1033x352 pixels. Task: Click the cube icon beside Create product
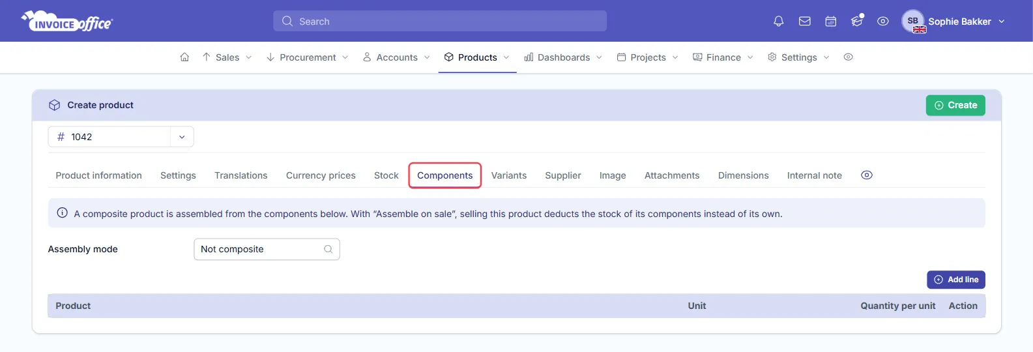(x=55, y=105)
